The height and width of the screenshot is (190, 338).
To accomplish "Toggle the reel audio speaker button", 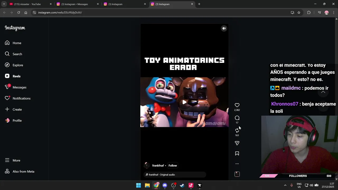I will [x=224, y=28].
